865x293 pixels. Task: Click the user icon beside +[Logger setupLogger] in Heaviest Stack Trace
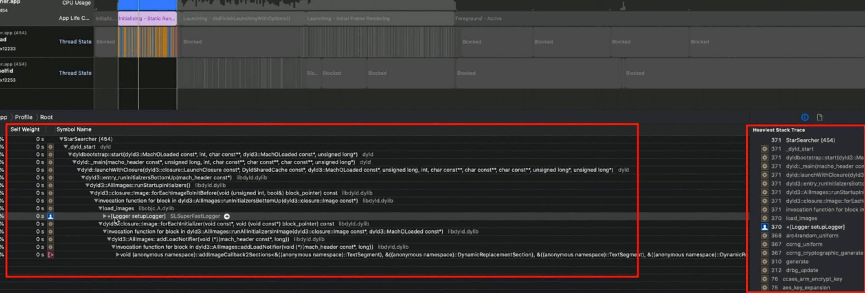click(764, 227)
